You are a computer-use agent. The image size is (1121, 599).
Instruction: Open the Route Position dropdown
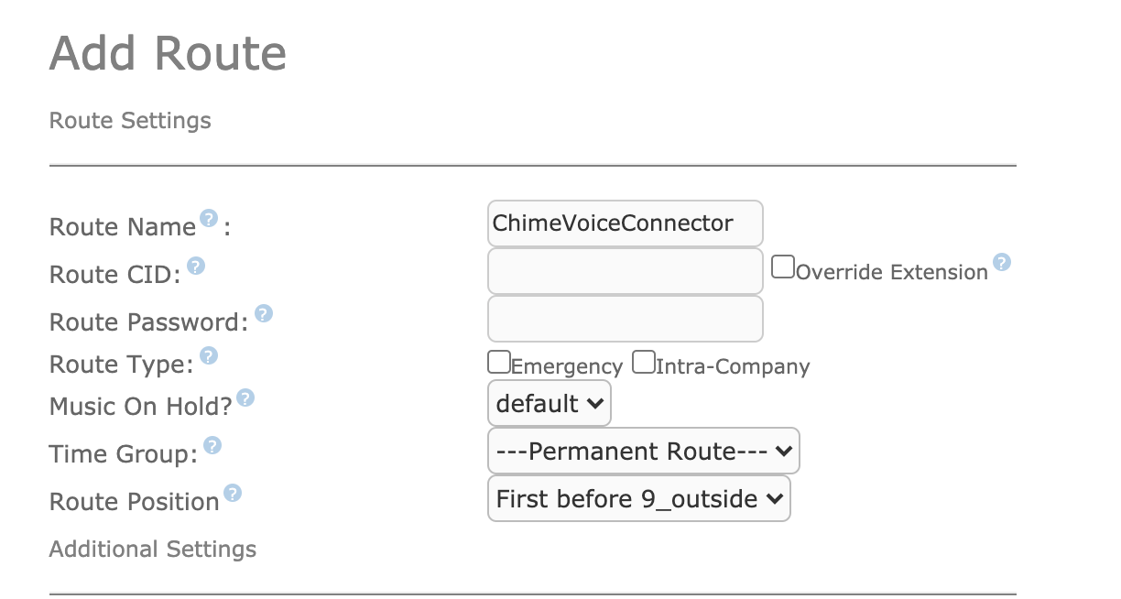point(639,499)
